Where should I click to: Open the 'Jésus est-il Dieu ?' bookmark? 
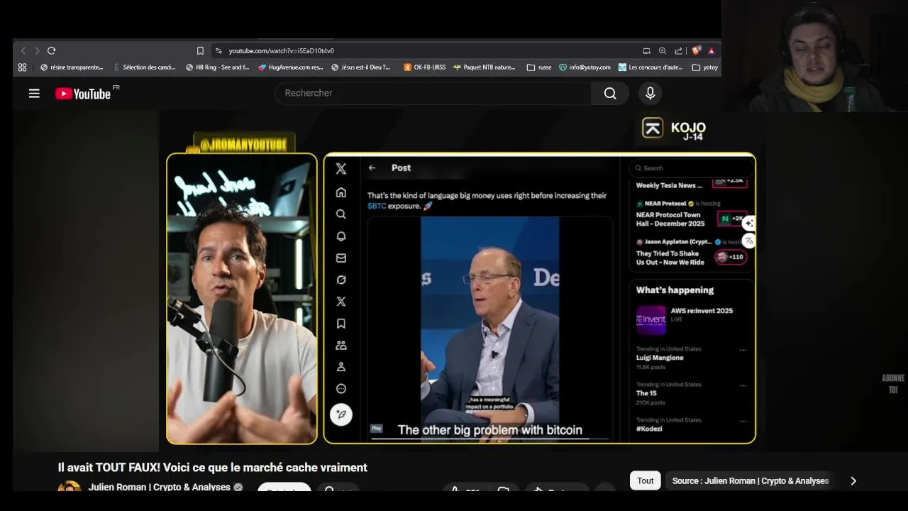(x=361, y=67)
